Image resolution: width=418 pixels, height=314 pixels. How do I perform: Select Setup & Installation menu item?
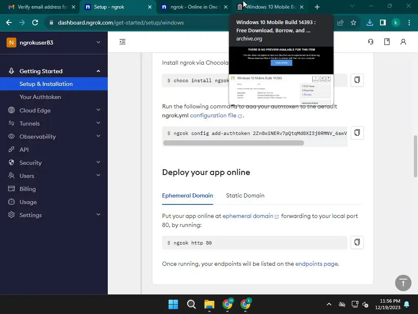(x=54, y=84)
